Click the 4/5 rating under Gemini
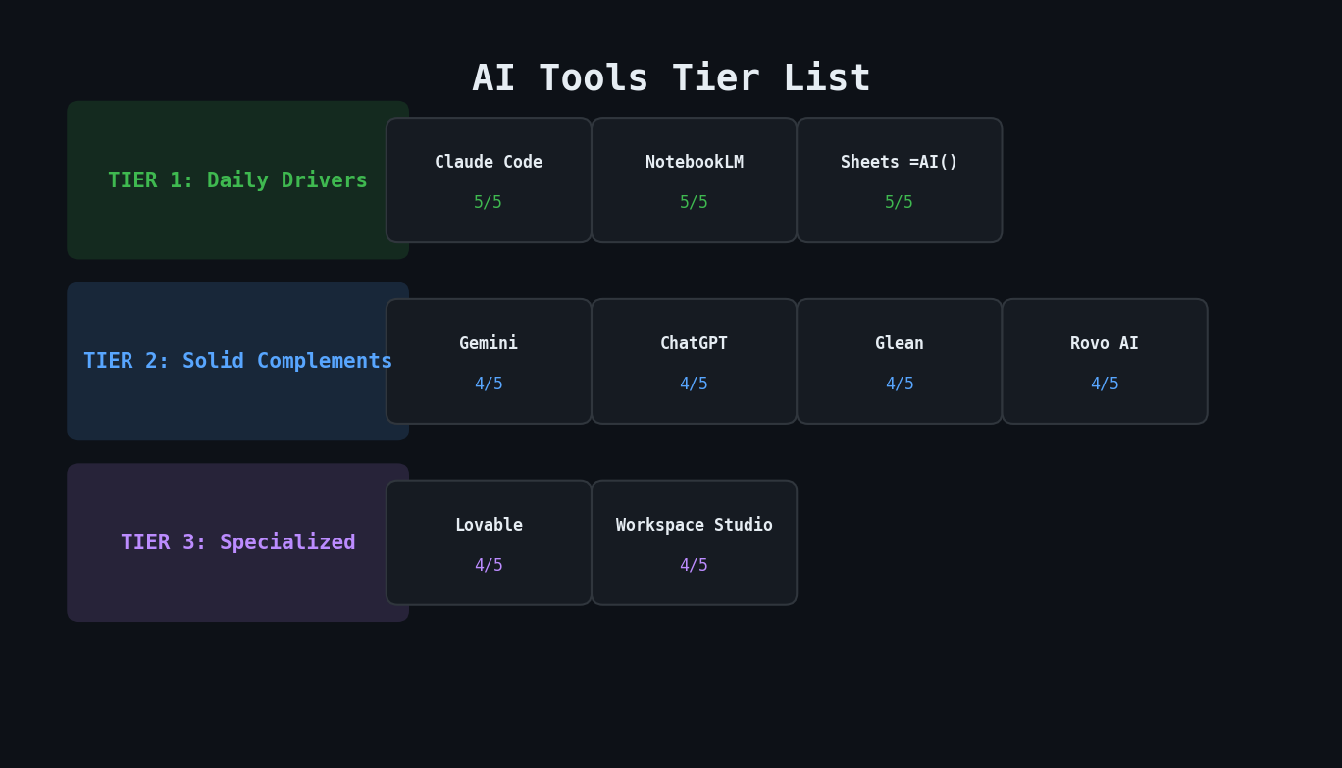 pyautogui.click(x=489, y=383)
